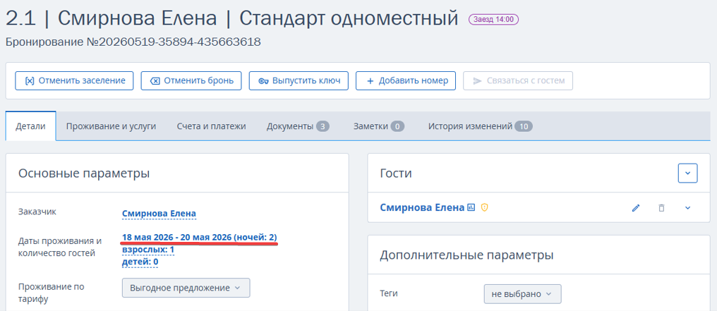Click the Дополнительные параметры heading
Screen dimensions: 717x311
click(x=467, y=255)
